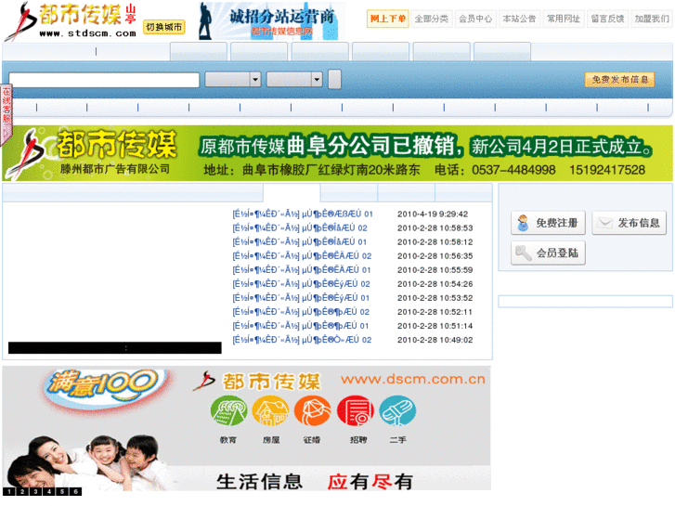
Task: Click the 免费发布信息 button
Action: coord(619,79)
